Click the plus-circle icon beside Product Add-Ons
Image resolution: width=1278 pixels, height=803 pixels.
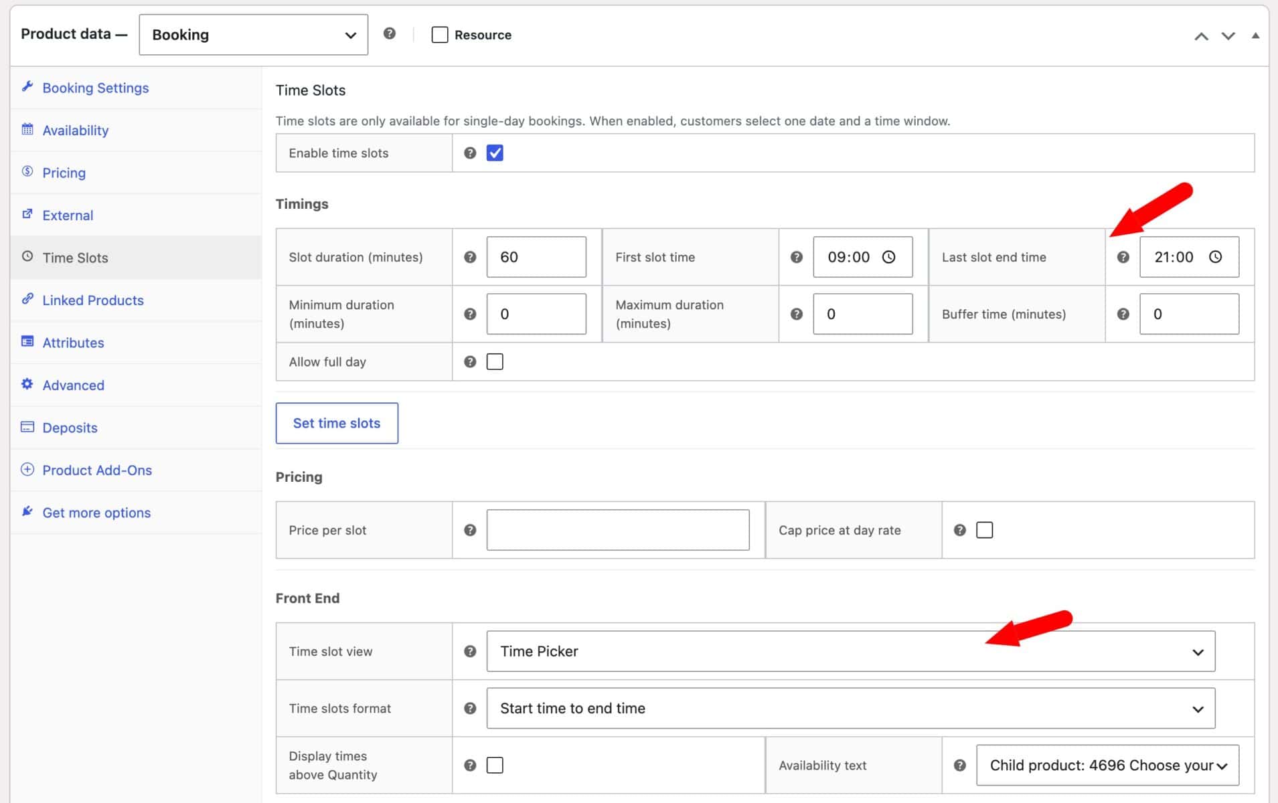27,469
